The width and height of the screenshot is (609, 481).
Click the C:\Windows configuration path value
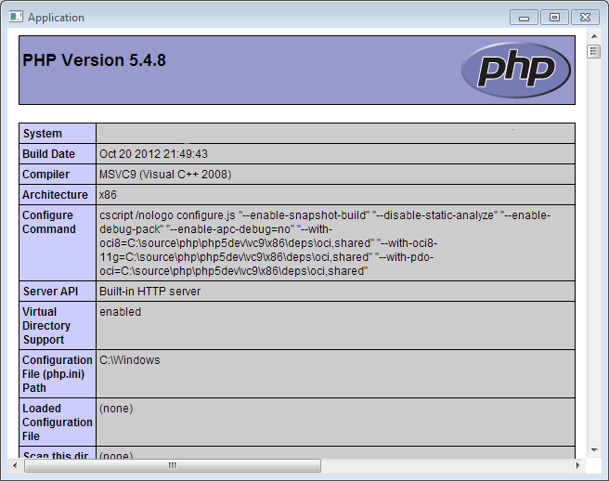130,360
